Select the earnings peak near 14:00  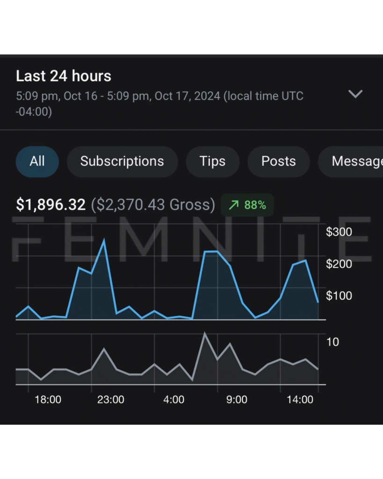pyautogui.click(x=305, y=260)
